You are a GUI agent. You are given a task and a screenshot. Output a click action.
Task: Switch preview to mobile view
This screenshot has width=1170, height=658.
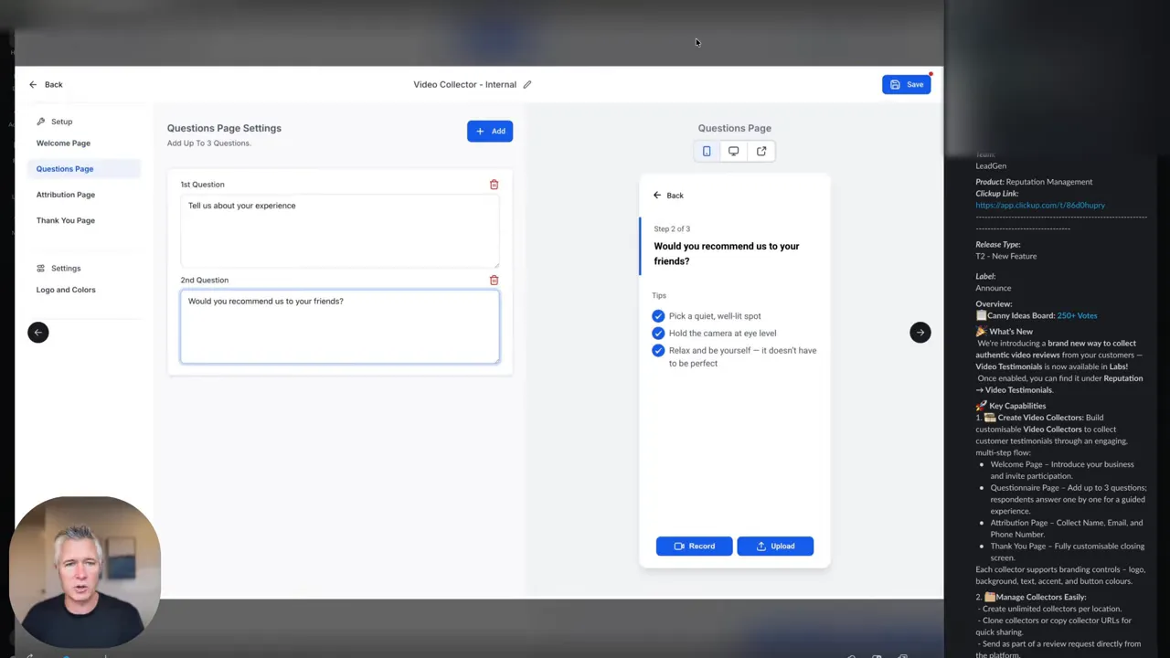point(707,151)
